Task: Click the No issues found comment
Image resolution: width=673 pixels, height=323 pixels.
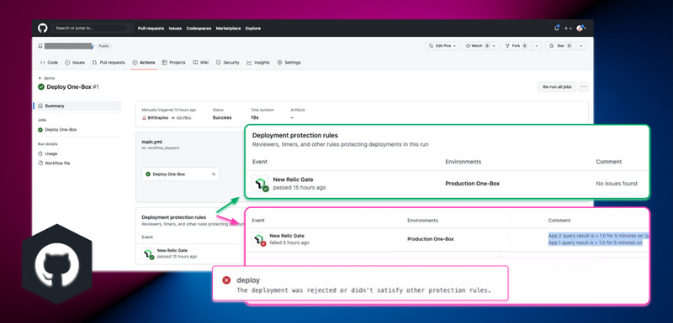Action: click(617, 184)
